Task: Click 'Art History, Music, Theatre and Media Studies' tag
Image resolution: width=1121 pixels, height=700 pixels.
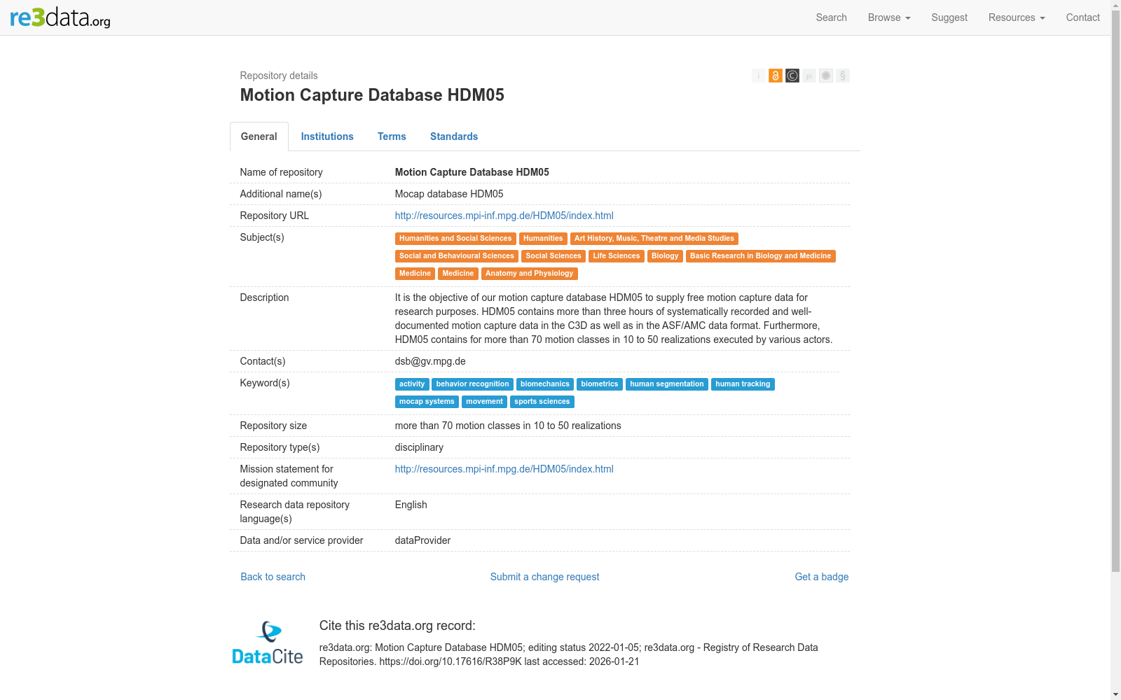Action: pos(654,239)
